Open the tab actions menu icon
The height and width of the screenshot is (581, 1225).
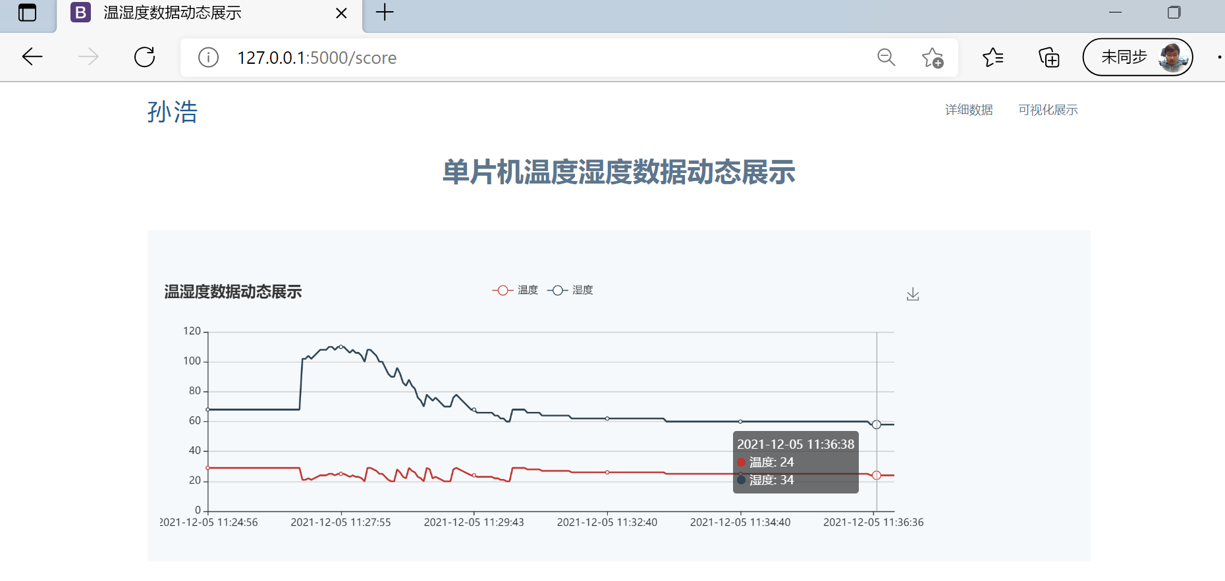[28, 13]
